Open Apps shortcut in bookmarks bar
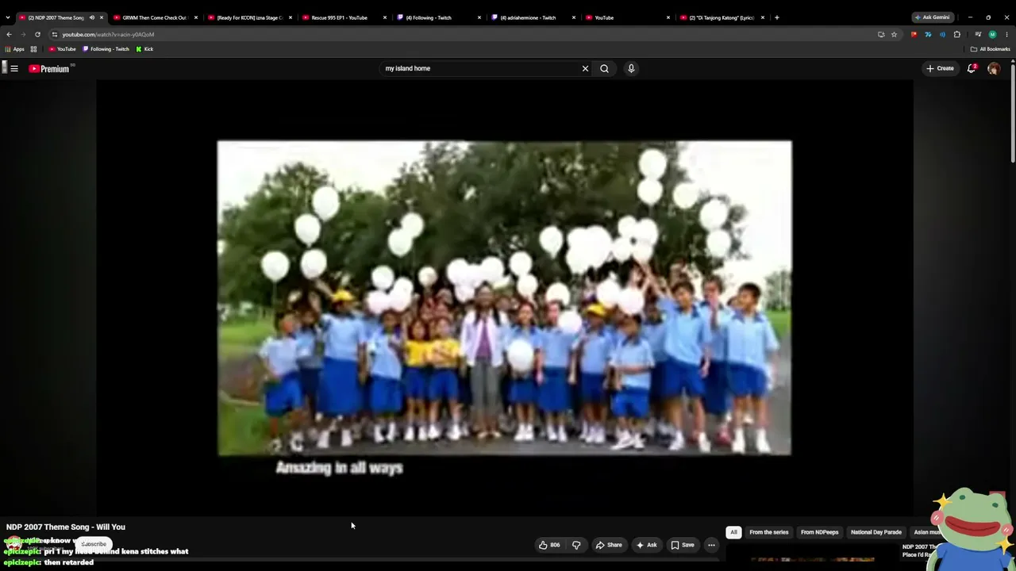1016x571 pixels. click(14, 49)
